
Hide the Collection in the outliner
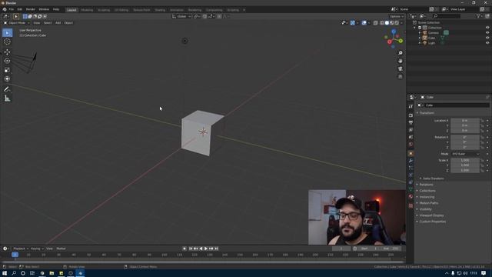[x=487, y=28]
